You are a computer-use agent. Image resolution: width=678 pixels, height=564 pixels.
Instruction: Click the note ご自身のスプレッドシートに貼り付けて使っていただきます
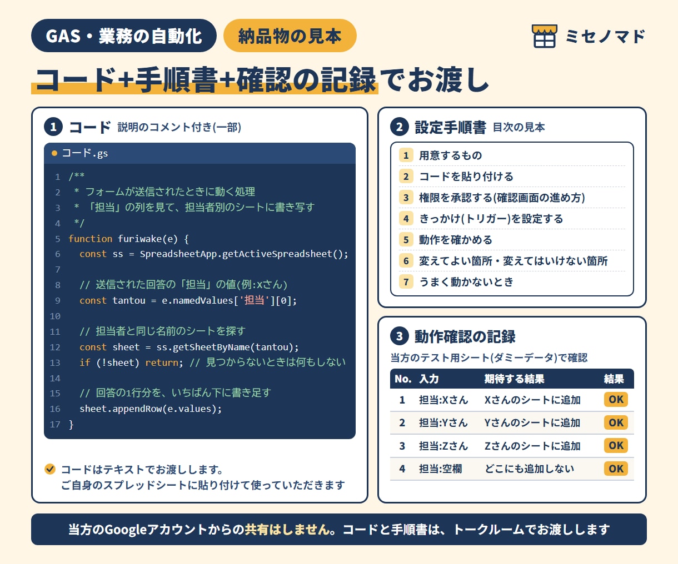tap(203, 485)
